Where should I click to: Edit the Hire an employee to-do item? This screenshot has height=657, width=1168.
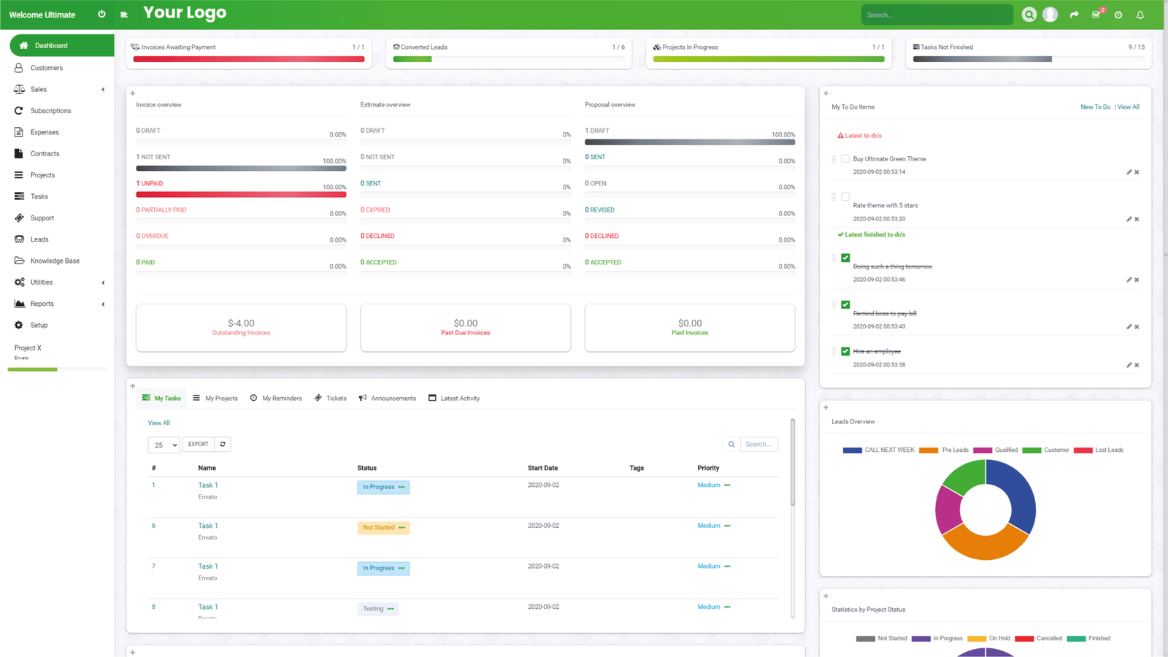(x=1129, y=365)
